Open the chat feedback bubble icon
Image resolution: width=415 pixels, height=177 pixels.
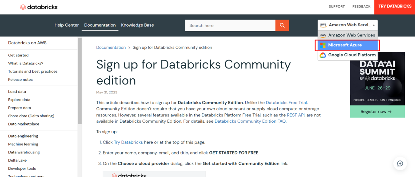[x=400, y=163]
